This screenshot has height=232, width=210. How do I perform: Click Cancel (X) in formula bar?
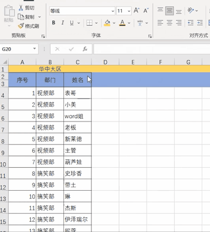[57, 49]
